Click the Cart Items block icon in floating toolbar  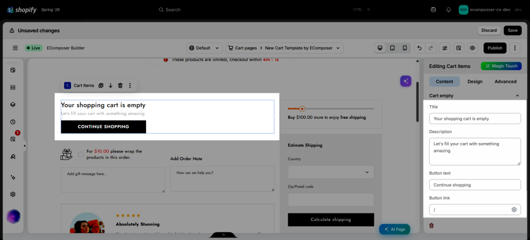click(x=68, y=86)
